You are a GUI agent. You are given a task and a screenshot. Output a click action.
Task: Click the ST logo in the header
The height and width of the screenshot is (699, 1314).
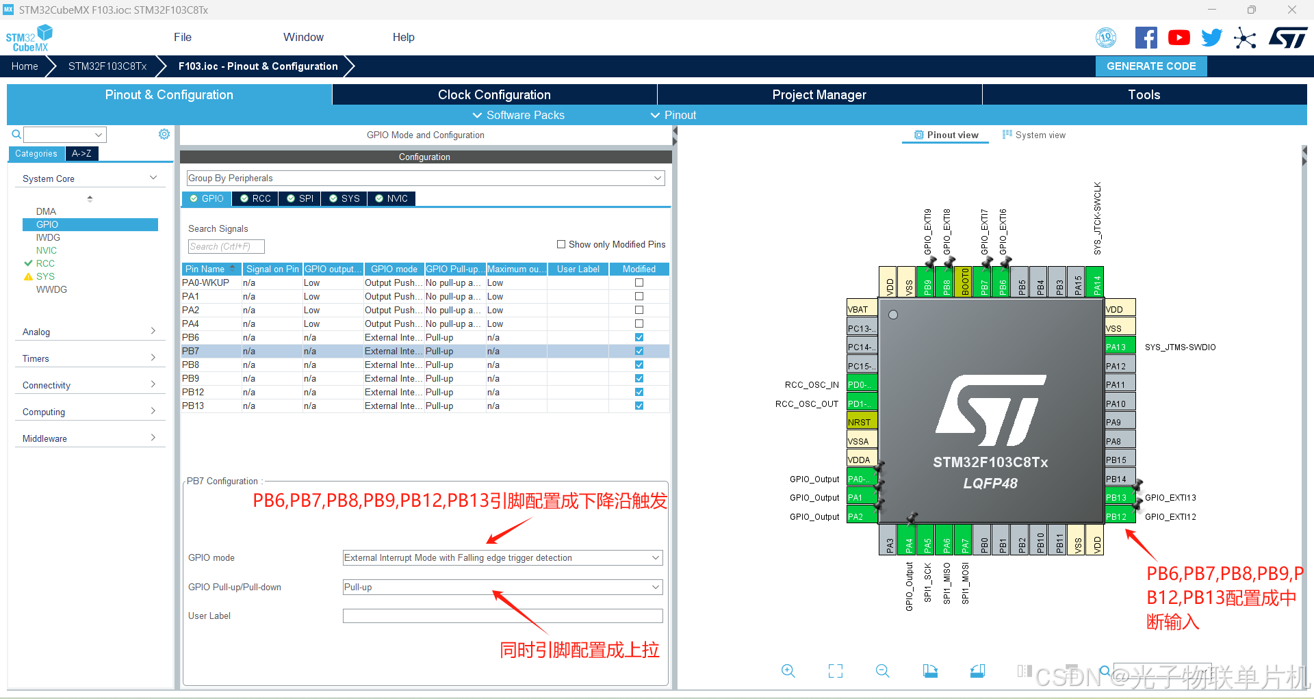tap(1288, 38)
